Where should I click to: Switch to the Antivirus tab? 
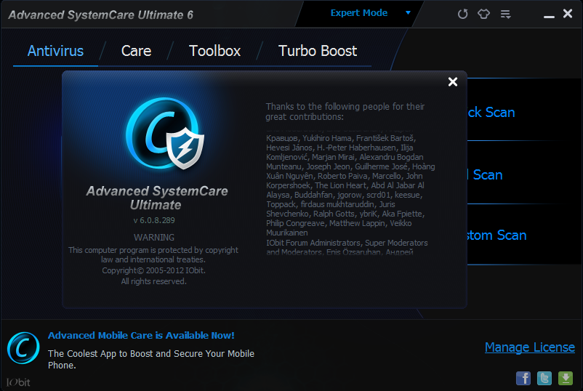(55, 51)
